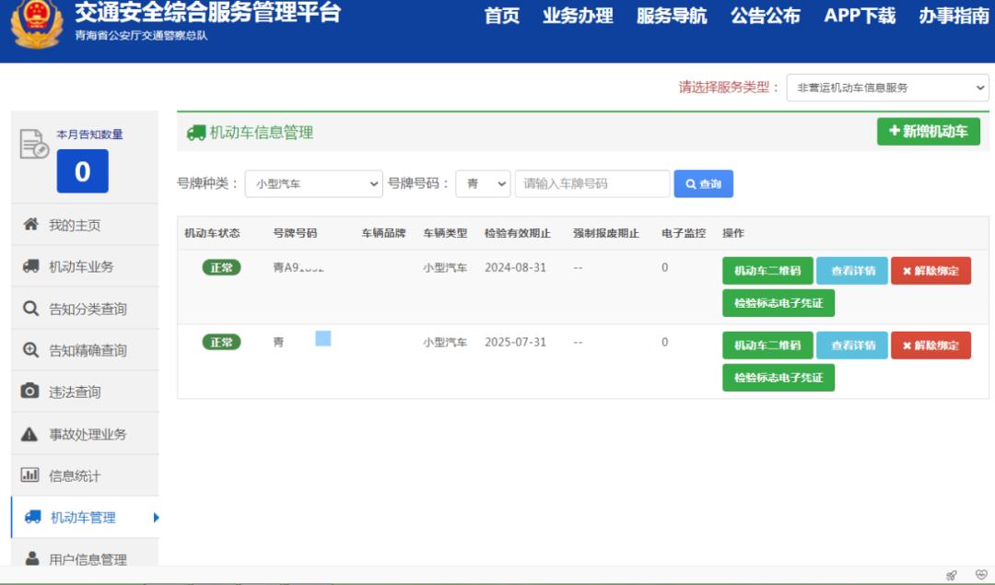Click the bar chart icon for 信息统计

coord(30,475)
